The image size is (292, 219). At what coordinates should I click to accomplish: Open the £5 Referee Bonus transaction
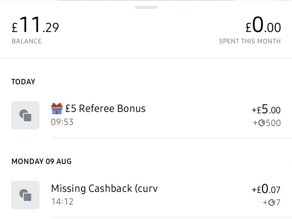click(105, 108)
